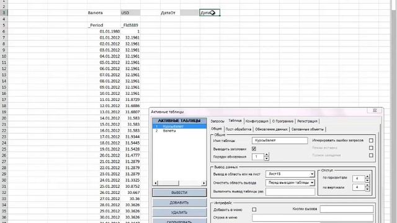Decrease по горизонтали offset
This screenshot has width=397, height=223.
pyautogui.click(x=367, y=180)
